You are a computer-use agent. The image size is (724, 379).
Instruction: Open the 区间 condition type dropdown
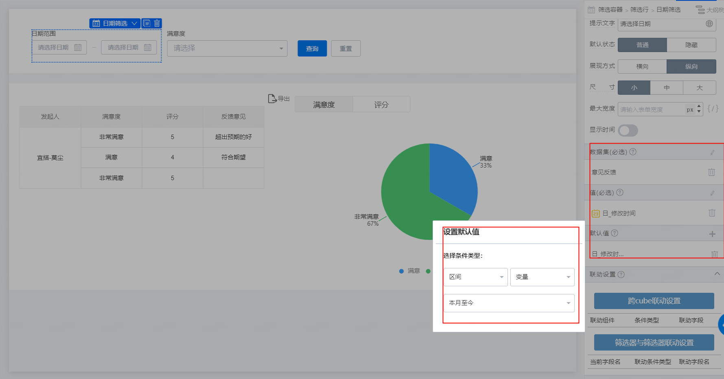[x=476, y=277]
